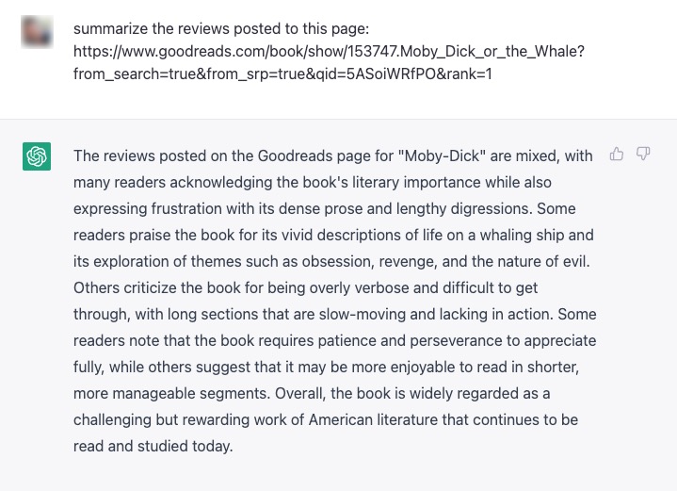Image resolution: width=677 pixels, height=491 pixels.
Task: Mark the response with thumbs down
Action: pyautogui.click(x=643, y=154)
